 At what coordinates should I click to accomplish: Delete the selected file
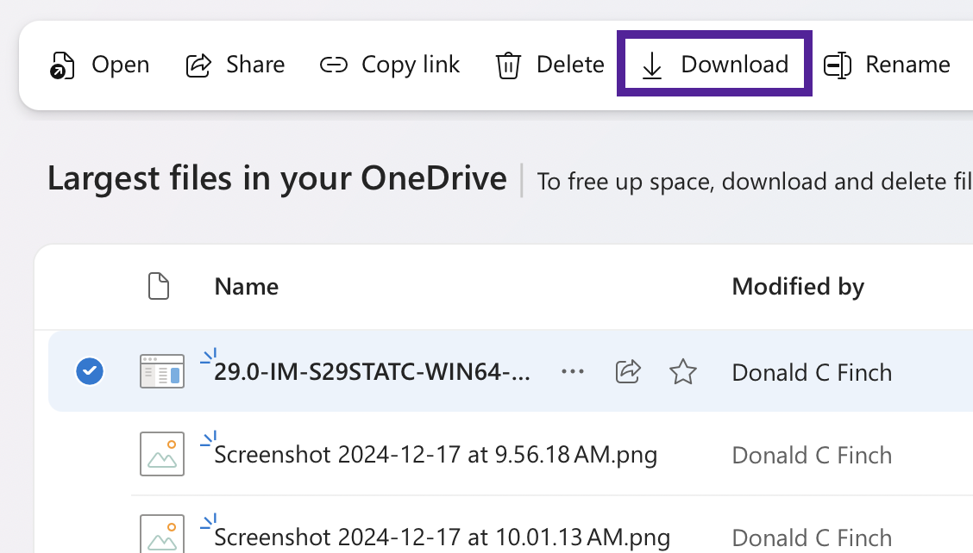549,65
